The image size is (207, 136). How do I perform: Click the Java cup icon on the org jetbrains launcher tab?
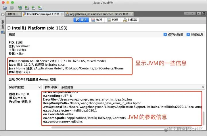68,14
